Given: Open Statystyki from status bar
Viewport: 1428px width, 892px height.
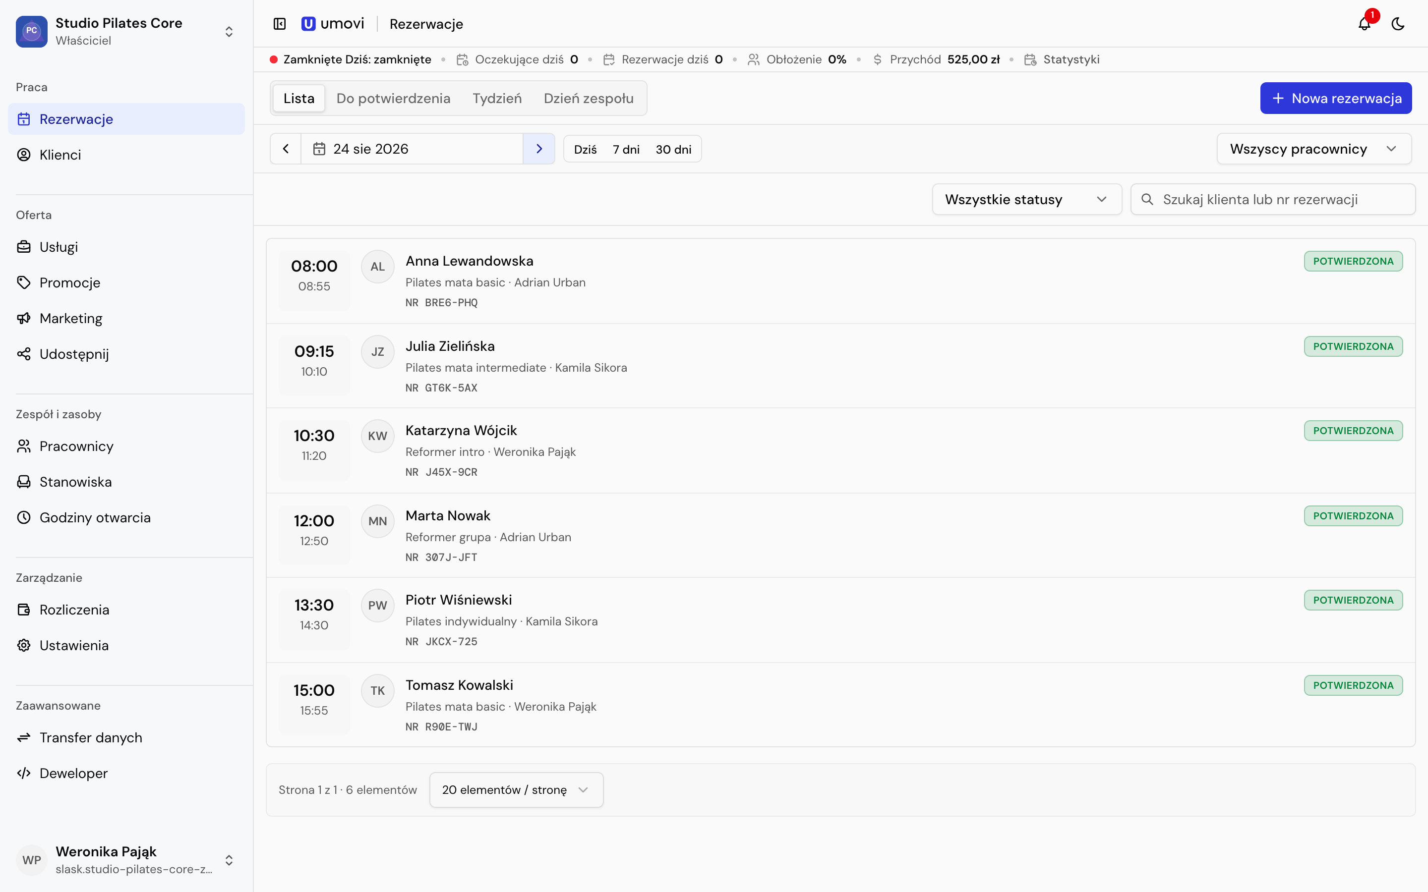Looking at the screenshot, I should 1062,59.
